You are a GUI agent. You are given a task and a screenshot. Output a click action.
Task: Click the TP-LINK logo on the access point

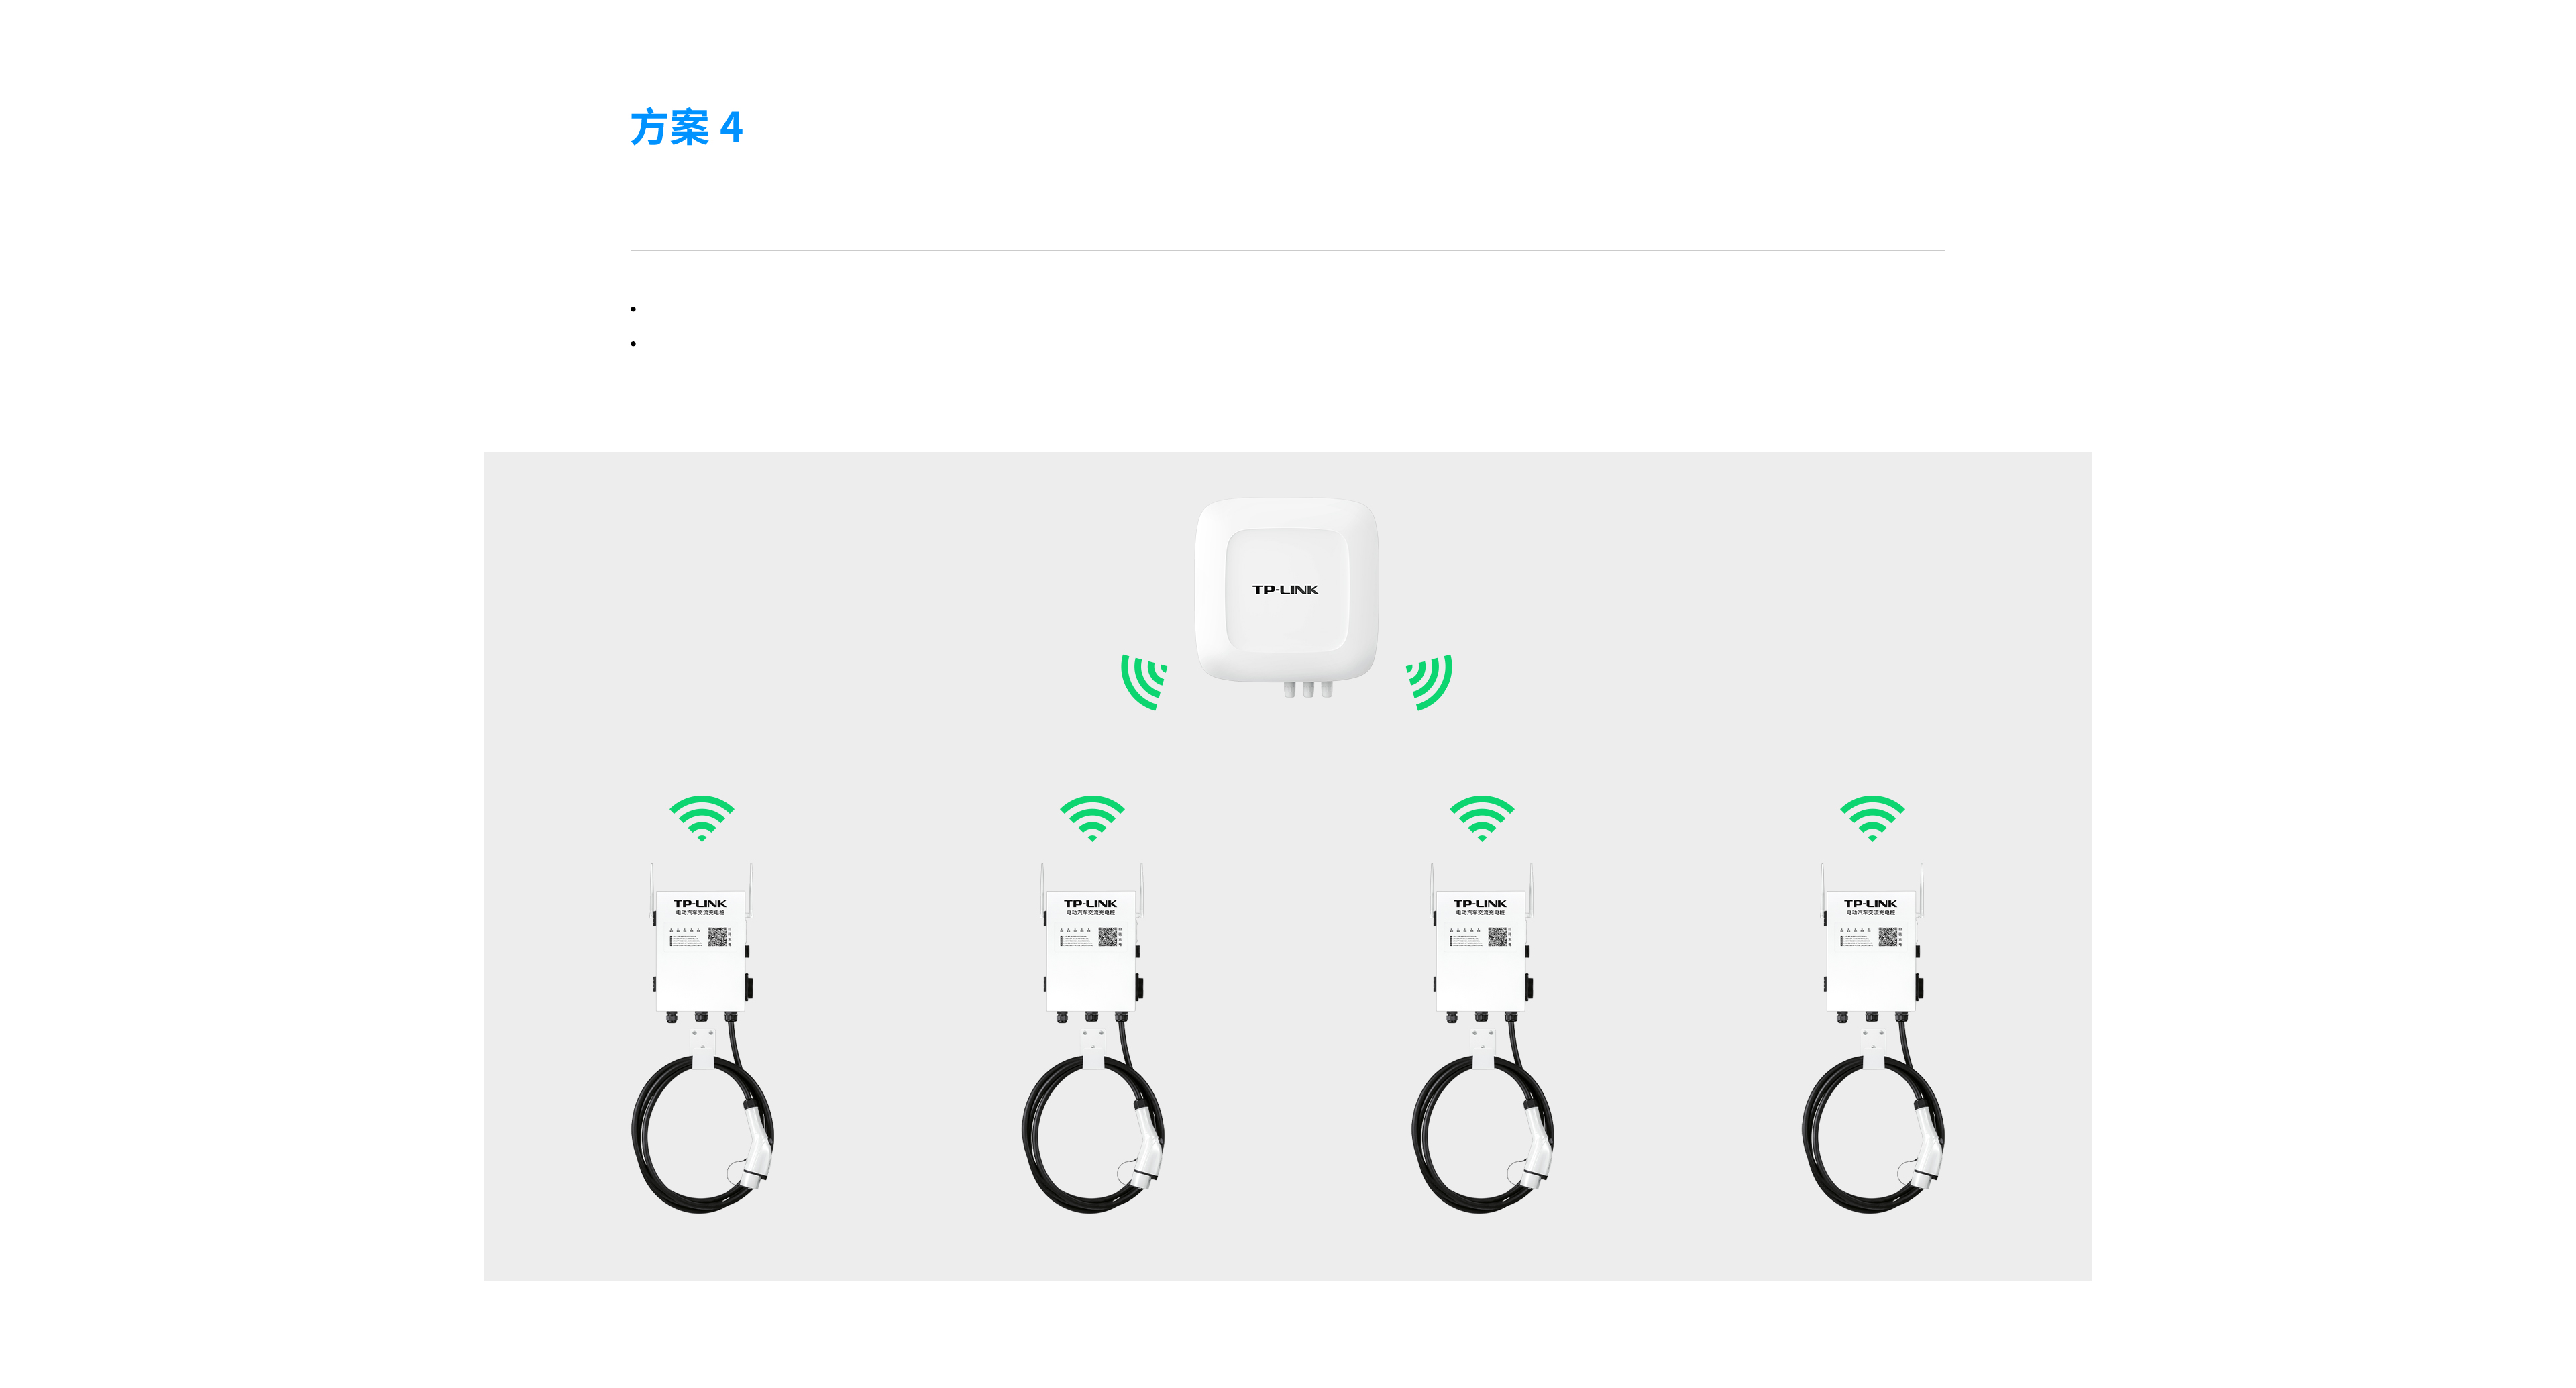1286,590
